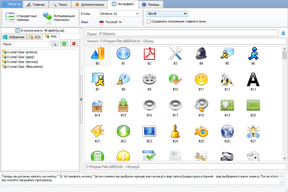The height and width of the screenshot is (192, 288).
Task: Click the magnifier search button
Action: (54, 44)
